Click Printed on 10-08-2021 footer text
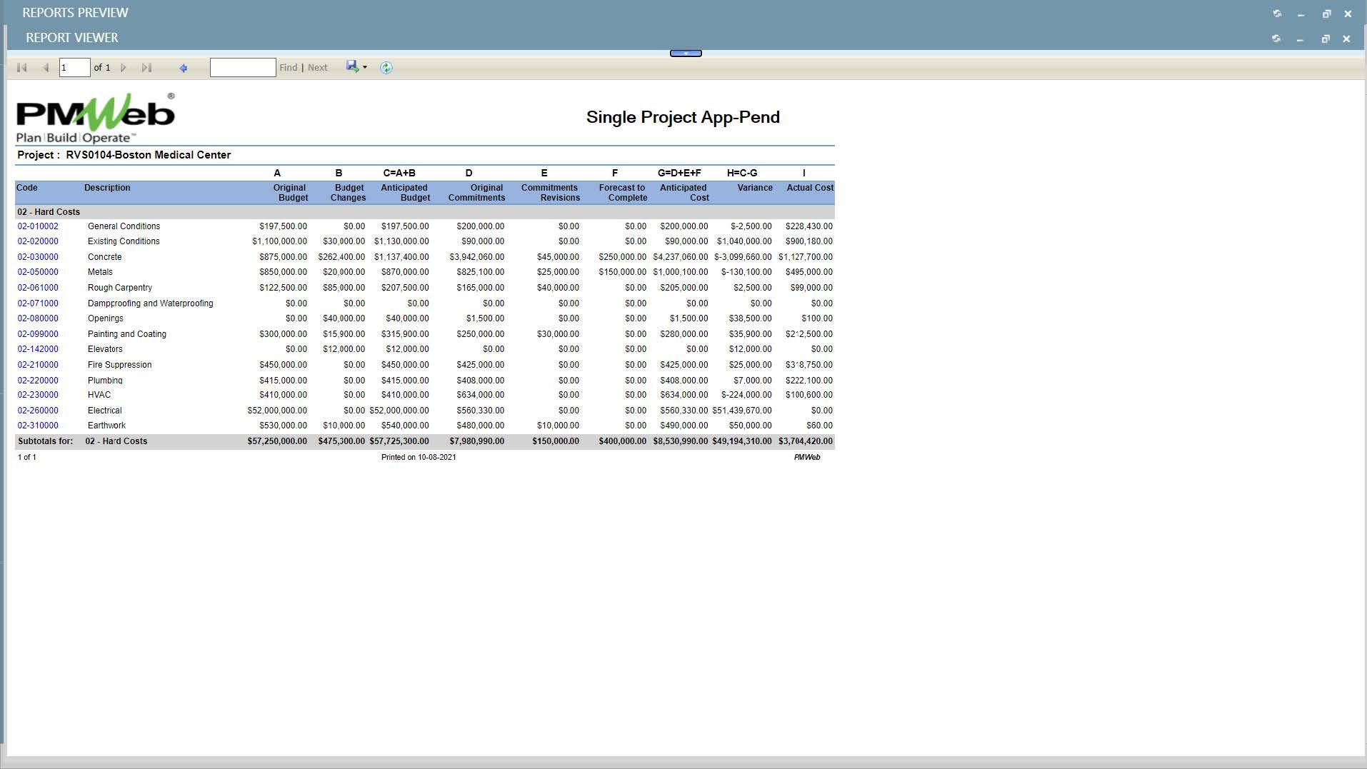The image size is (1367, 769). click(x=419, y=457)
